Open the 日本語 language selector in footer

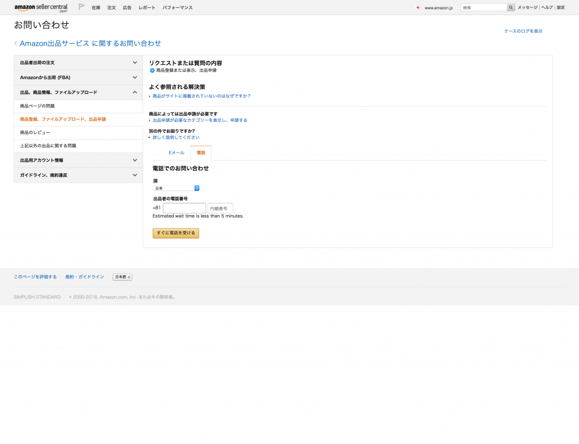tap(122, 277)
